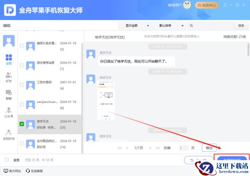250x176 pixels.
Task: Expand the 显示全部 filter dropdown
Action: (135, 25)
